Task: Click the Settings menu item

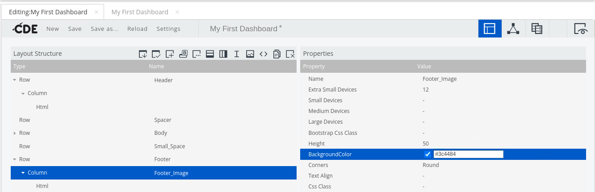Action: coord(168,29)
